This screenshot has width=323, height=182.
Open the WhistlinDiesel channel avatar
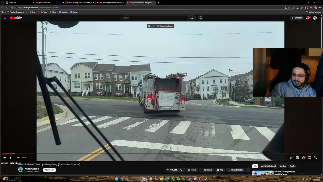click(20, 170)
